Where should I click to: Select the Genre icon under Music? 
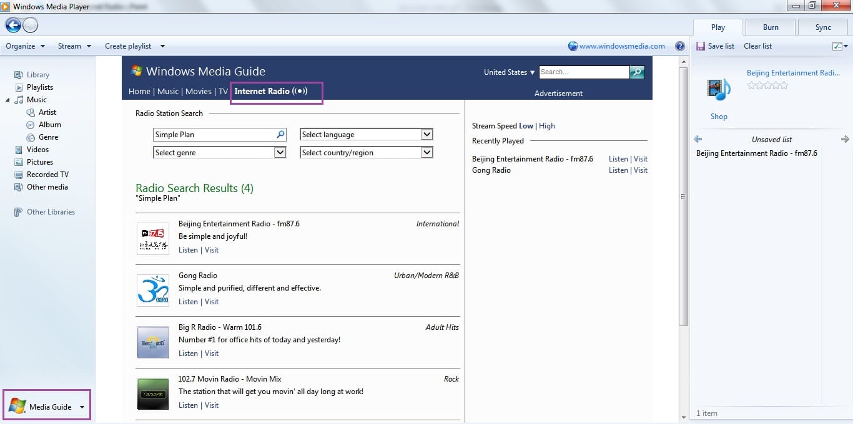coord(31,137)
